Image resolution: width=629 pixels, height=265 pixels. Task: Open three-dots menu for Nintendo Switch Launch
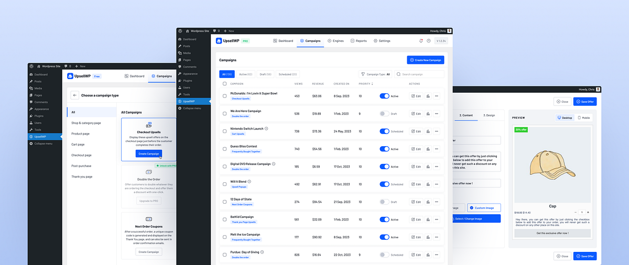437,131
